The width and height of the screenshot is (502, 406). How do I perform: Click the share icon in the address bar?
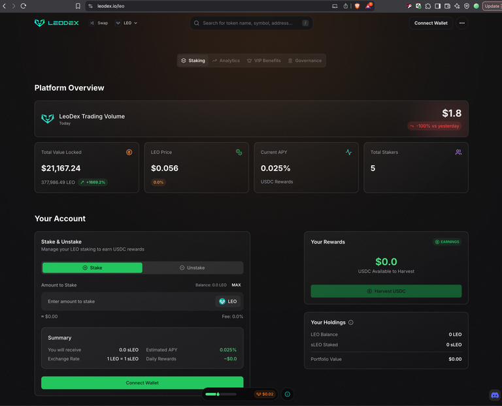345,6
